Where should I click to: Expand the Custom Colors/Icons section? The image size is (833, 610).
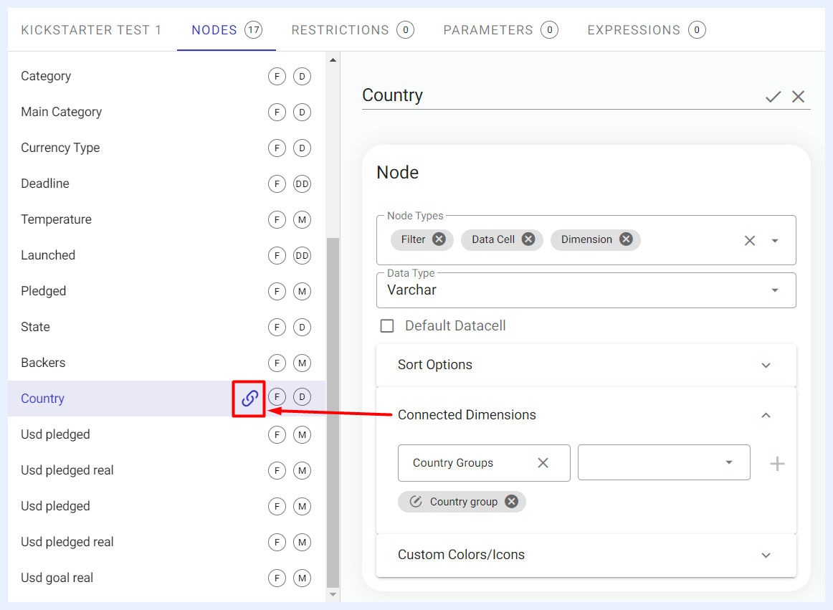coord(586,555)
